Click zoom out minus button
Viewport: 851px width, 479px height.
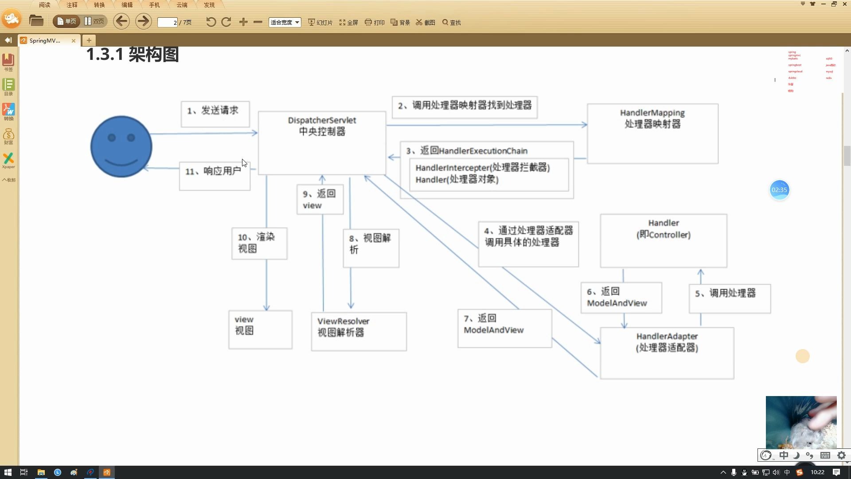tap(258, 22)
